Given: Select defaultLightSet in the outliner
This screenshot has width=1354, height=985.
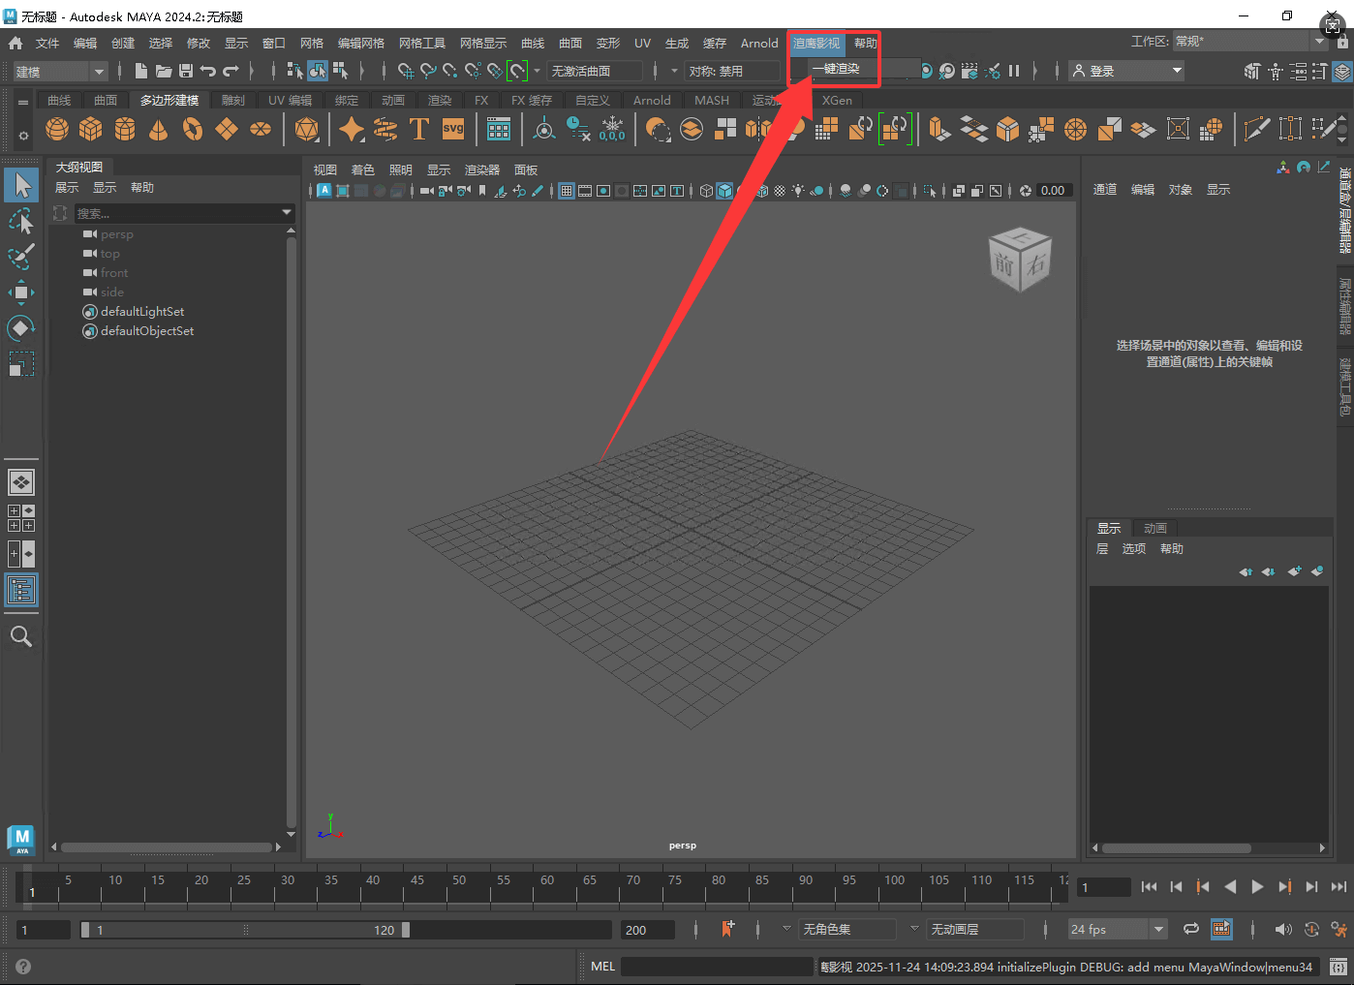Looking at the screenshot, I should point(141,311).
